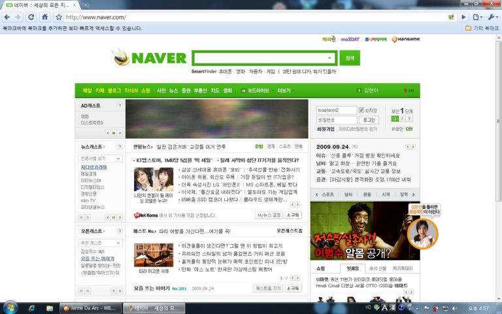Screen dimensions: 502x314
Task: Open the 추천 캐스트 dropdown
Action: (x=100, y=243)
